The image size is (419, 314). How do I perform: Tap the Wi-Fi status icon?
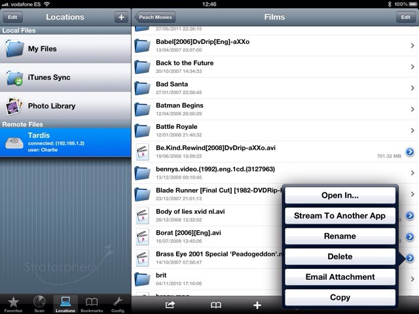(x=47, y=4)
